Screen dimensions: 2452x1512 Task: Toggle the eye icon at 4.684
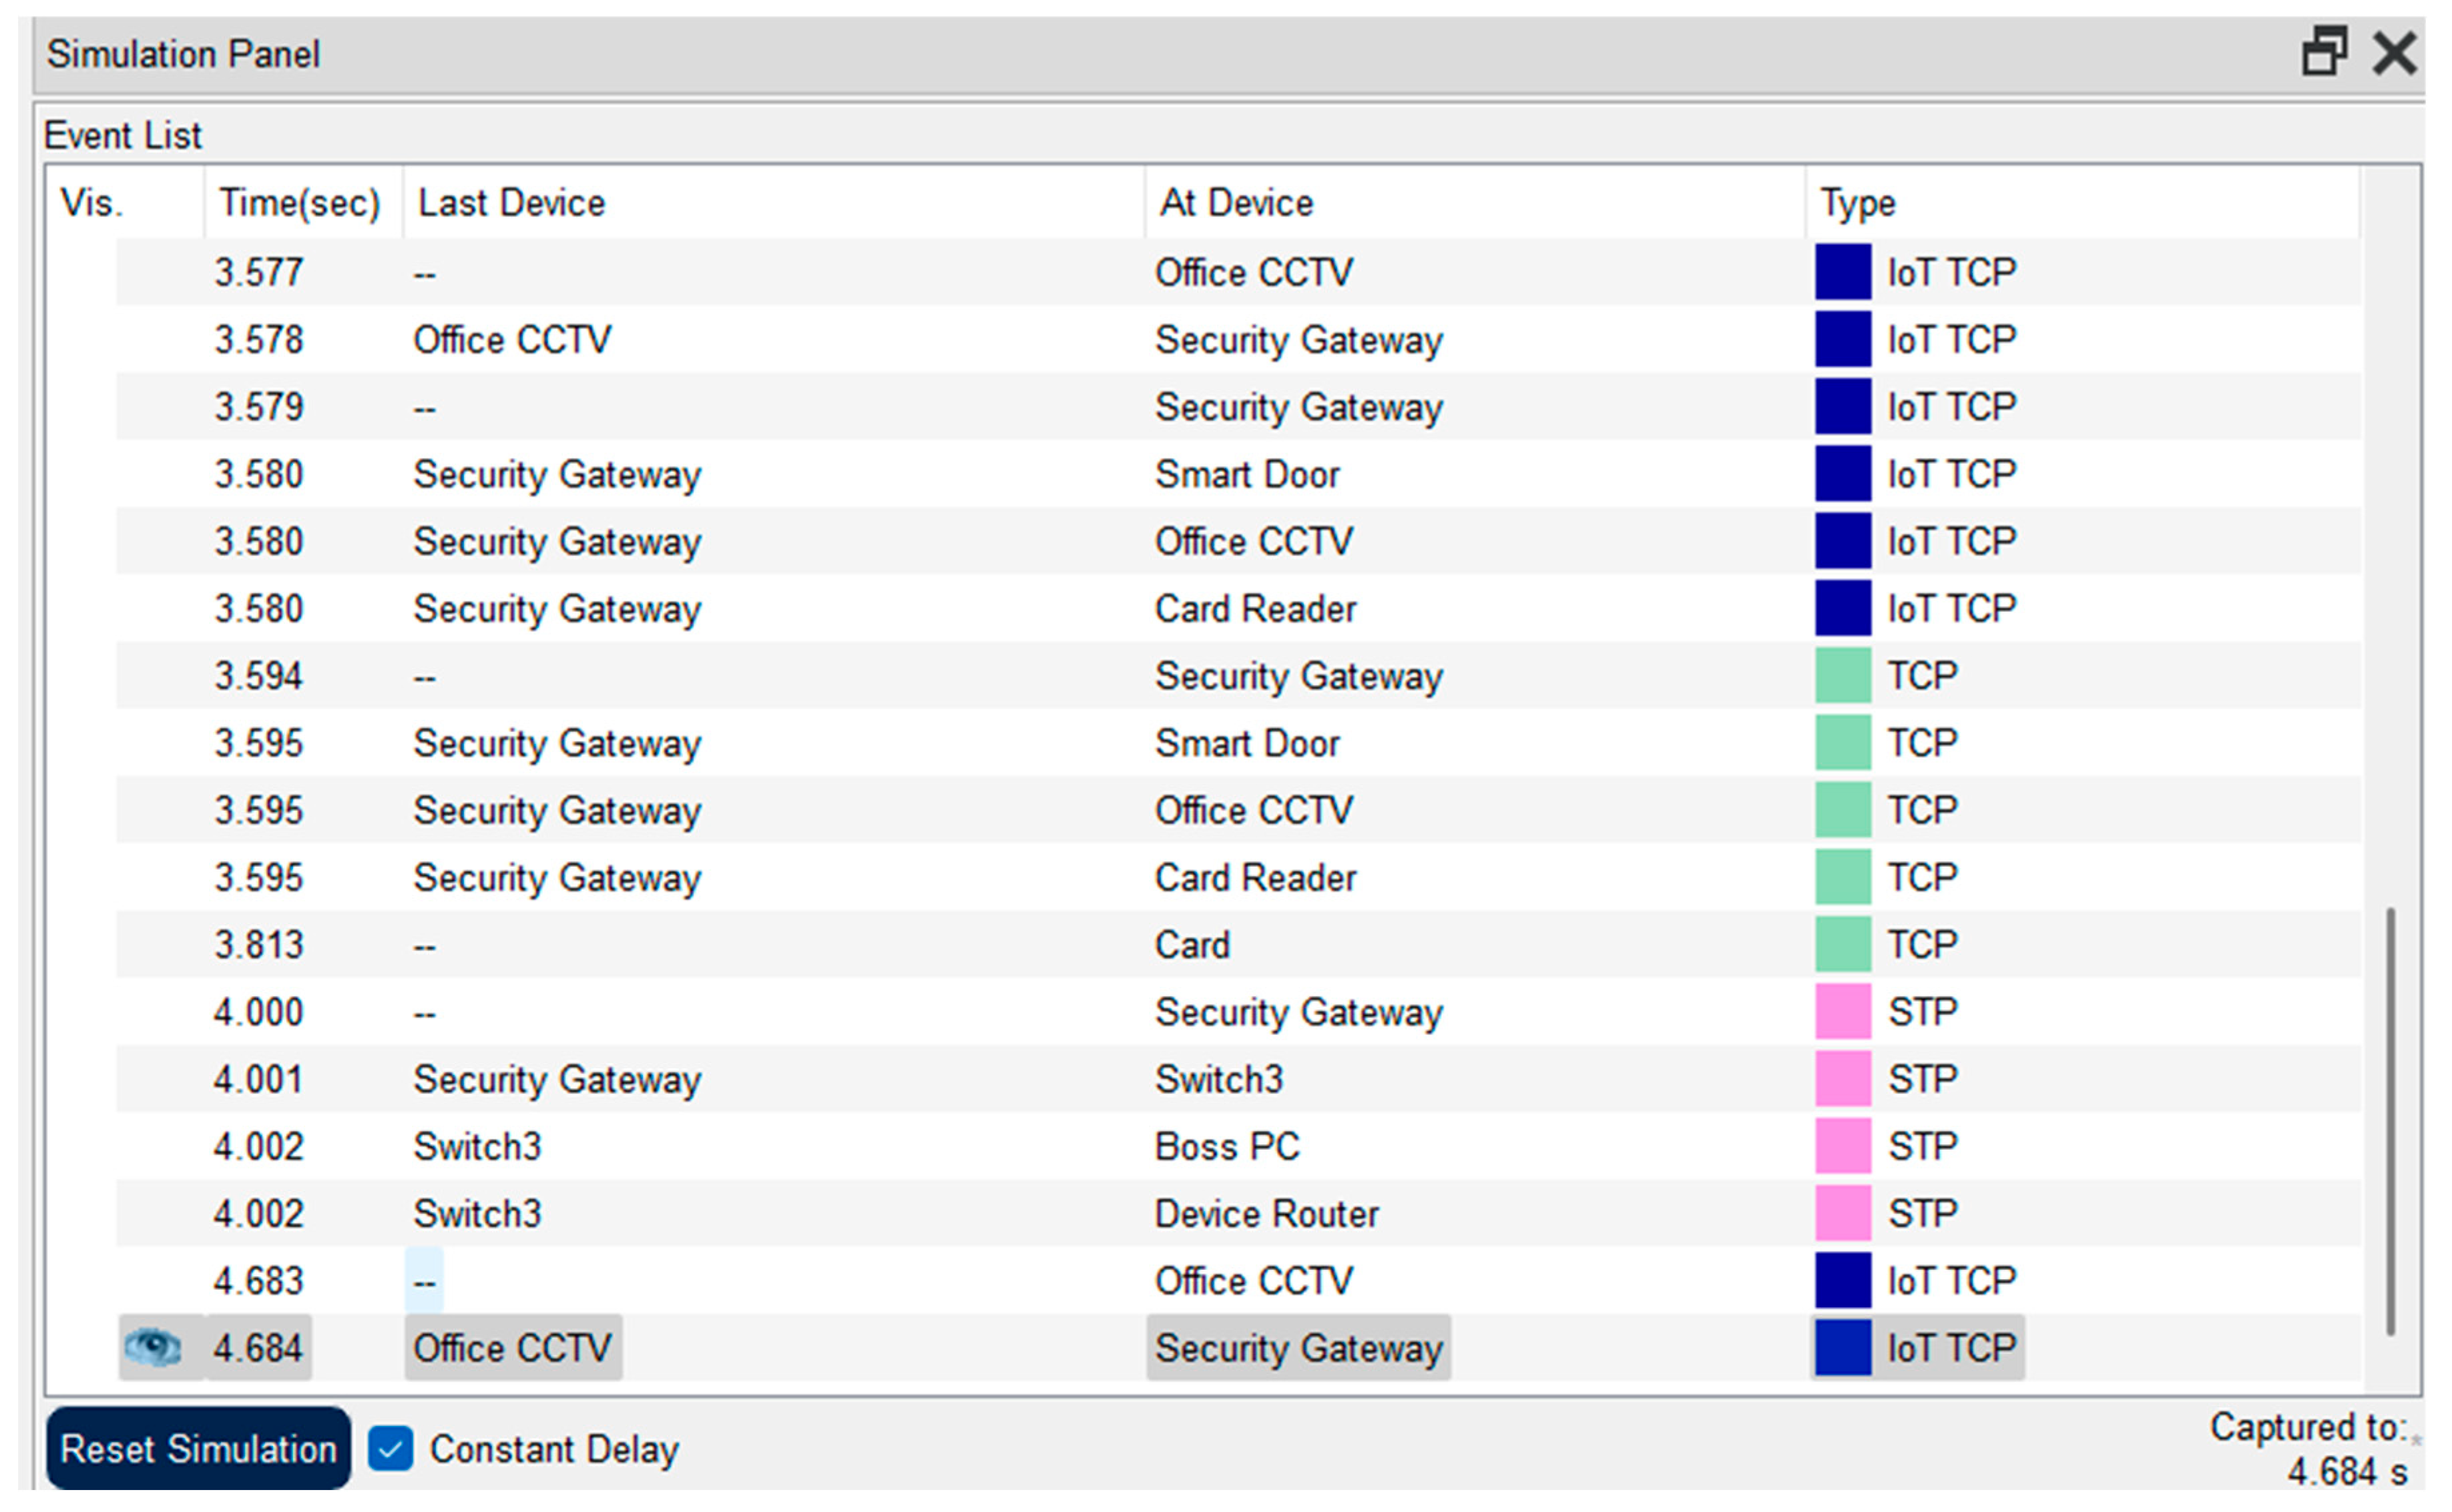(x=152, y=1347)
